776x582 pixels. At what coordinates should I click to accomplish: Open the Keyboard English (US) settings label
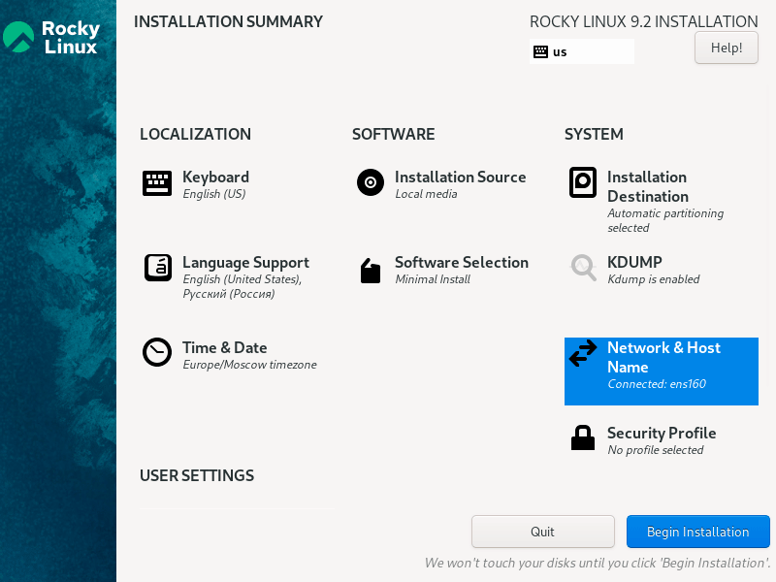pos(214,194)
